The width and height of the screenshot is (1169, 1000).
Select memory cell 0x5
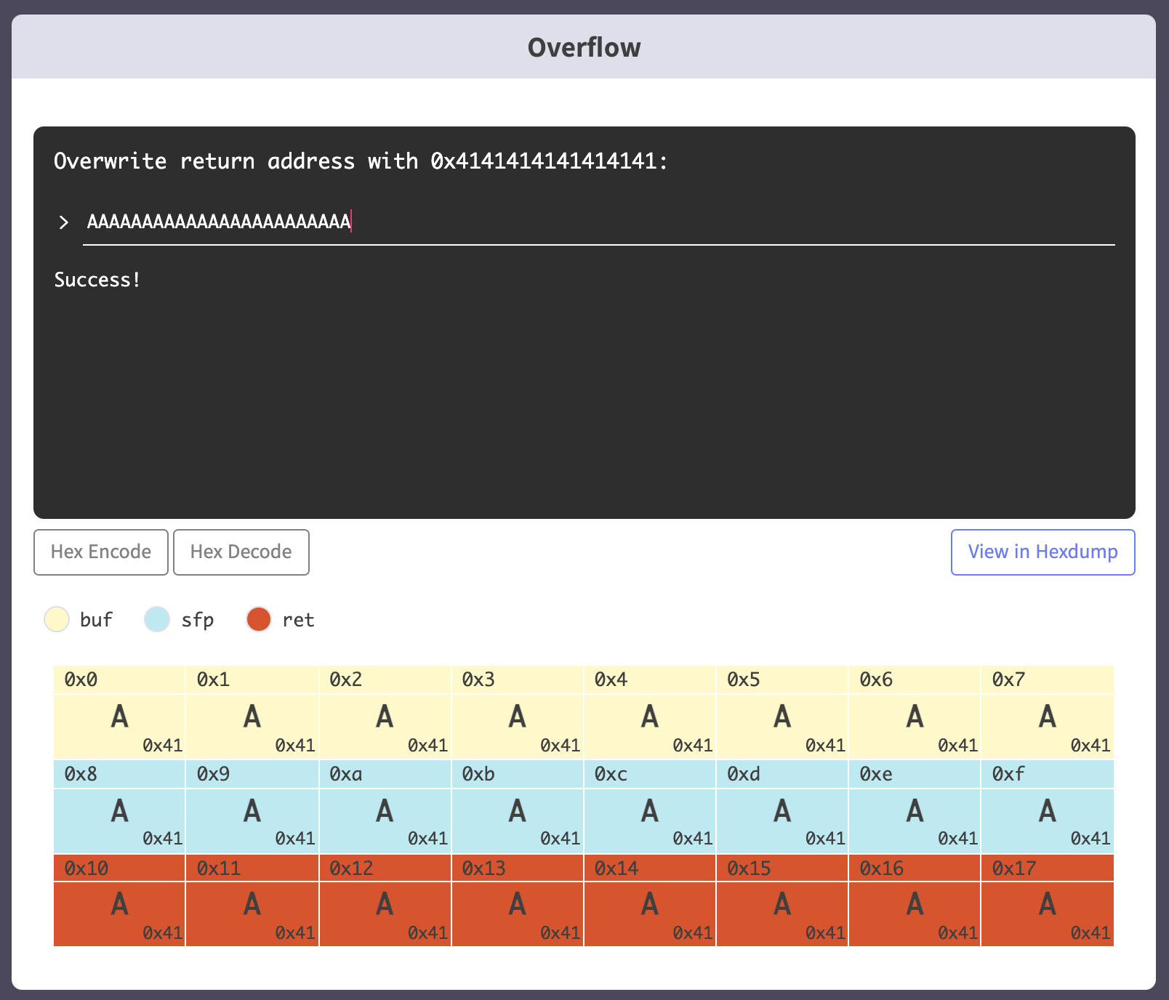[782, 712]
